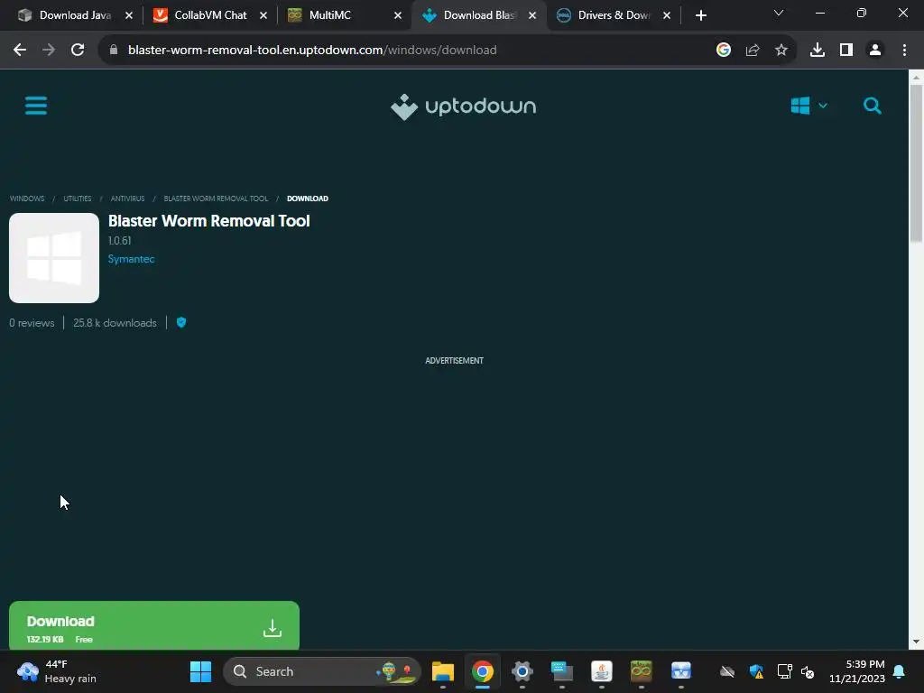Image resolution: width=924 pixels, height=693 pixels.
Task: Click the forward navigation arrow
Action: pos(49,51)
